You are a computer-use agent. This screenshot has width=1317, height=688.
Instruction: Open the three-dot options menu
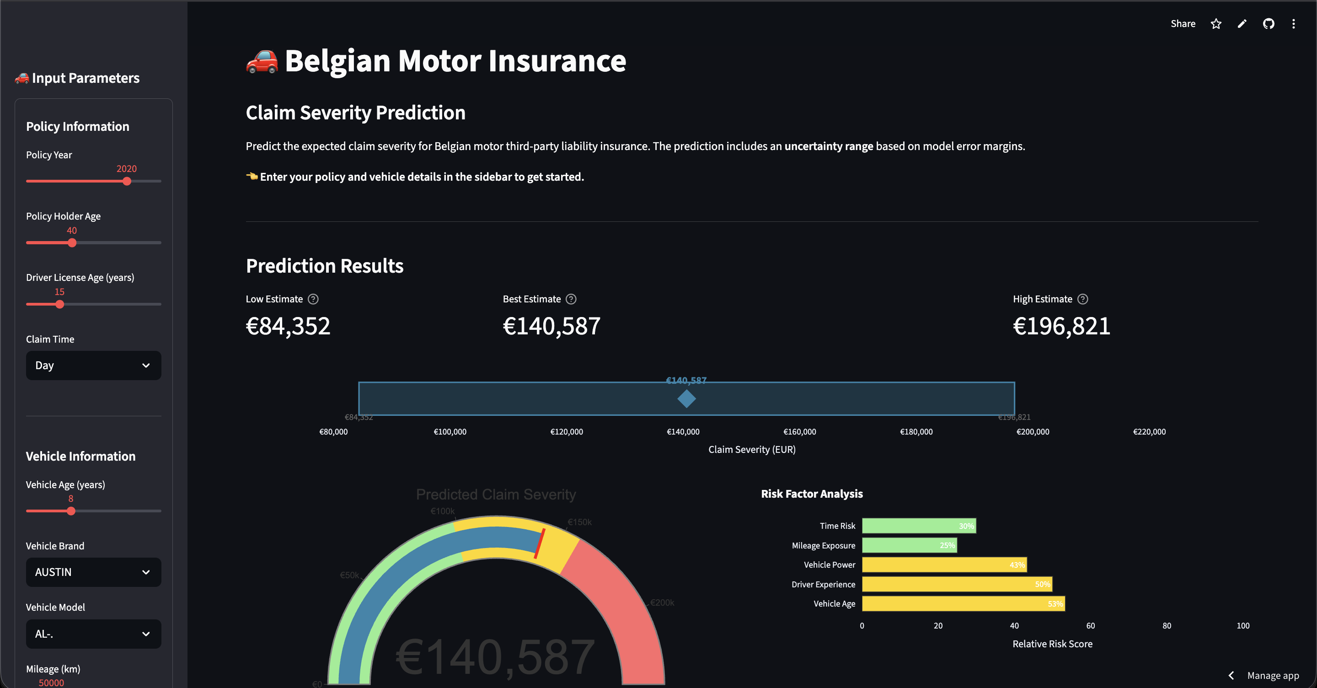tap(1294, 23)
